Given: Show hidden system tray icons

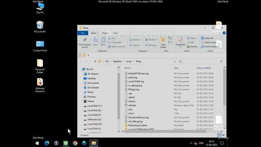Looking at the screenshot, I should point(191,143).
